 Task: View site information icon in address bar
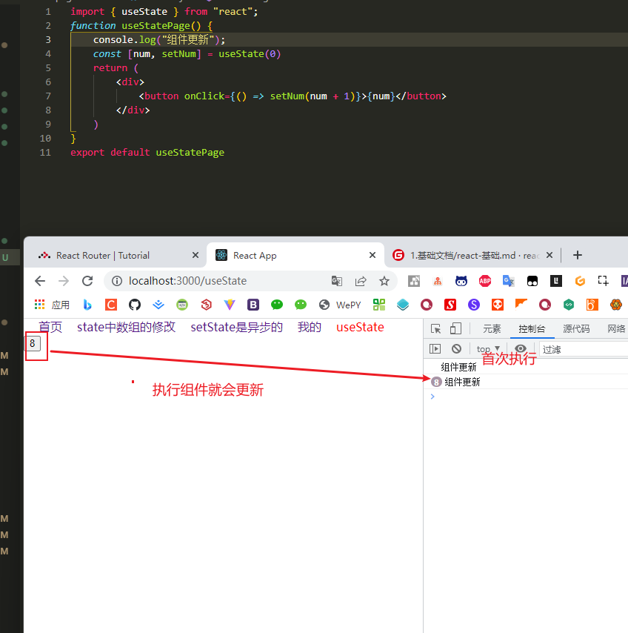pyautogui.click(x=117, y=281)
